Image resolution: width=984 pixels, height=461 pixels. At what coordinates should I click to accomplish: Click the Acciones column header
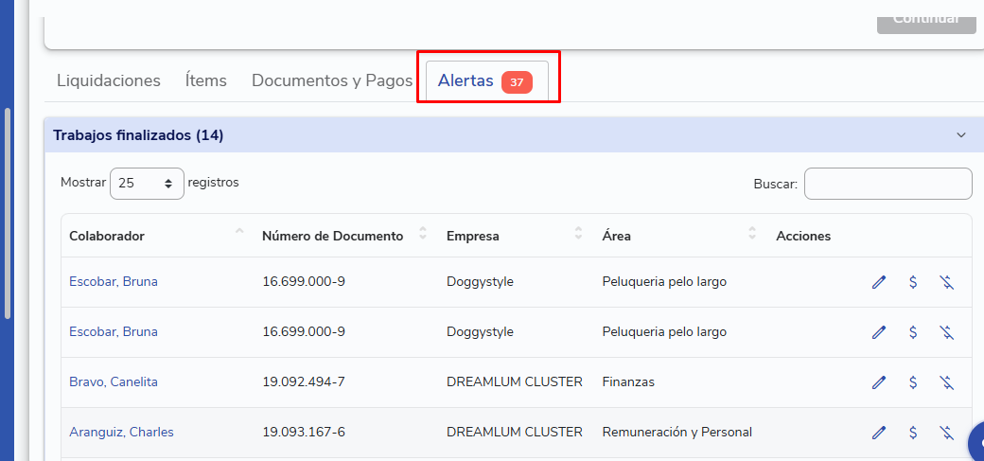point(803,236)
